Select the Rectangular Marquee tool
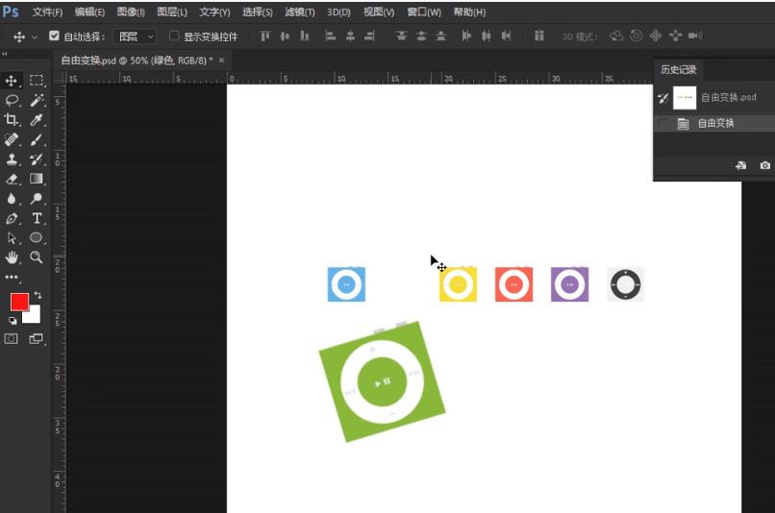The width and height of the screenshot is (775, 513). click(37, 80)
